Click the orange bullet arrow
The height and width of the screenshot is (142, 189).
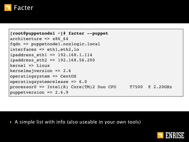[x=11, y=122]
